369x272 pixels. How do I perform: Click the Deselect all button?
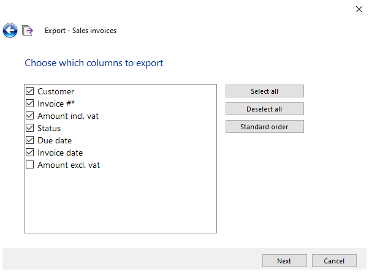264,109
